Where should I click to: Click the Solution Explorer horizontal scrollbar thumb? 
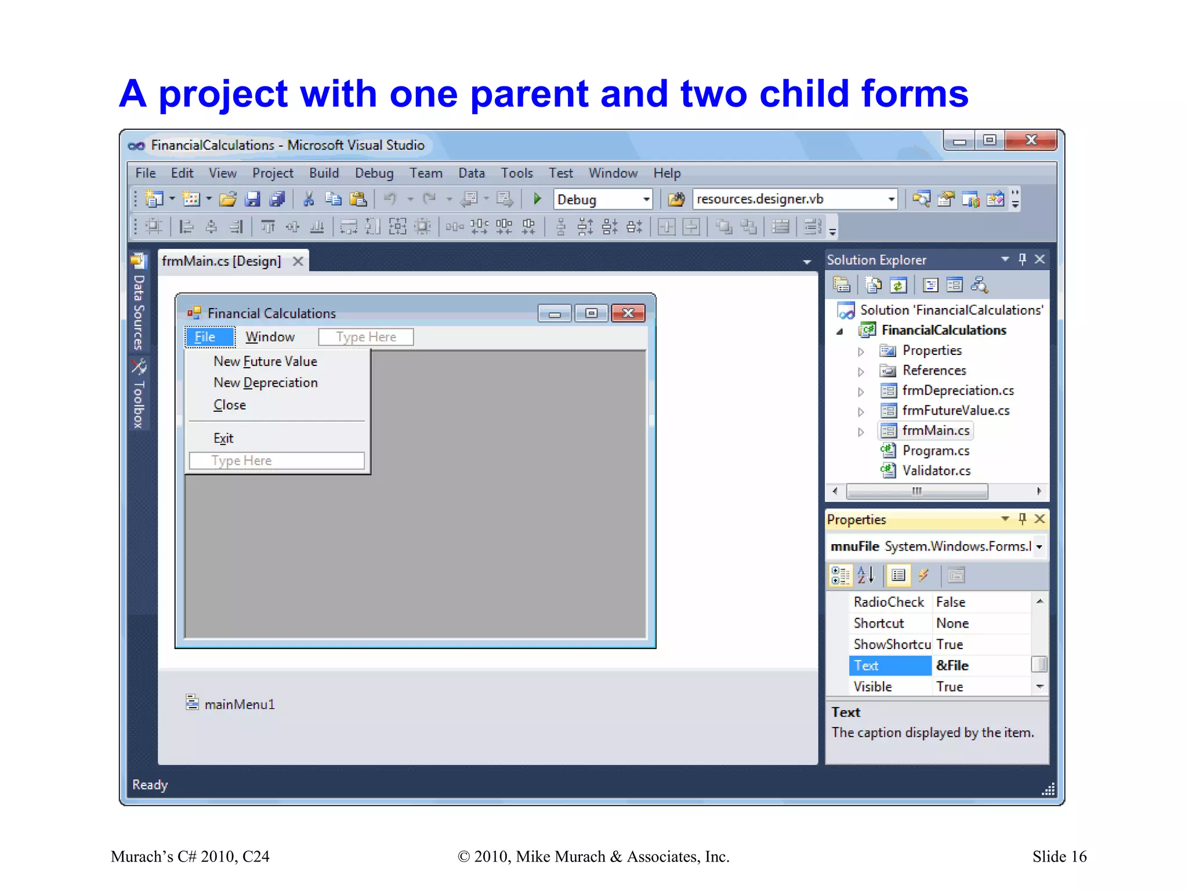pos(917,491)
